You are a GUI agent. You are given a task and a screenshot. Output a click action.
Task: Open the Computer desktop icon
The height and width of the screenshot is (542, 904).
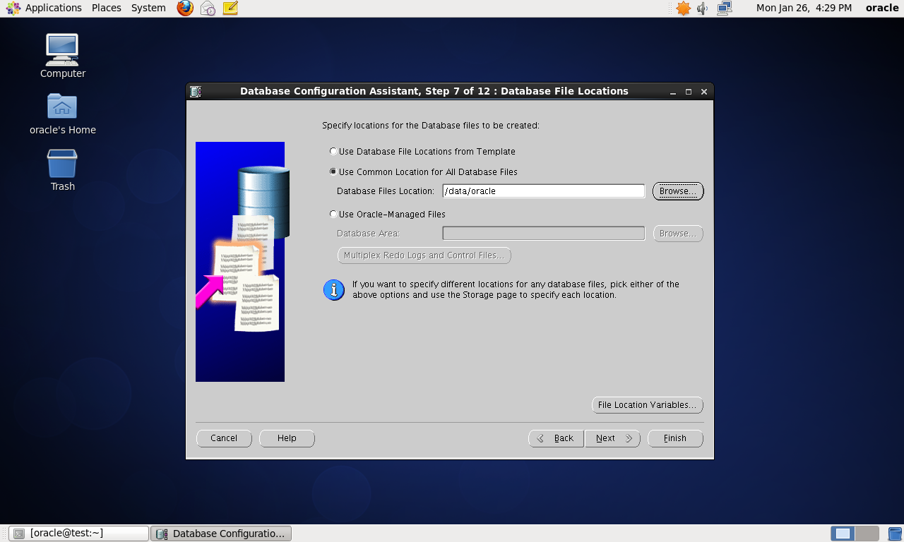62,56
